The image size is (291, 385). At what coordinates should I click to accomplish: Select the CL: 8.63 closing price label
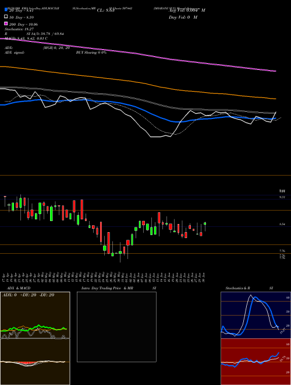[x=105, y=10]
